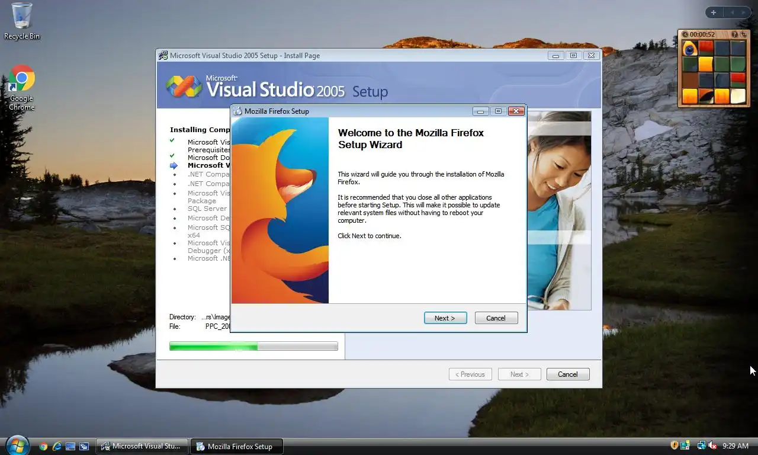Shuffle the picture puzzle tiles
758x455 pixels.
(x=743, y=34)
